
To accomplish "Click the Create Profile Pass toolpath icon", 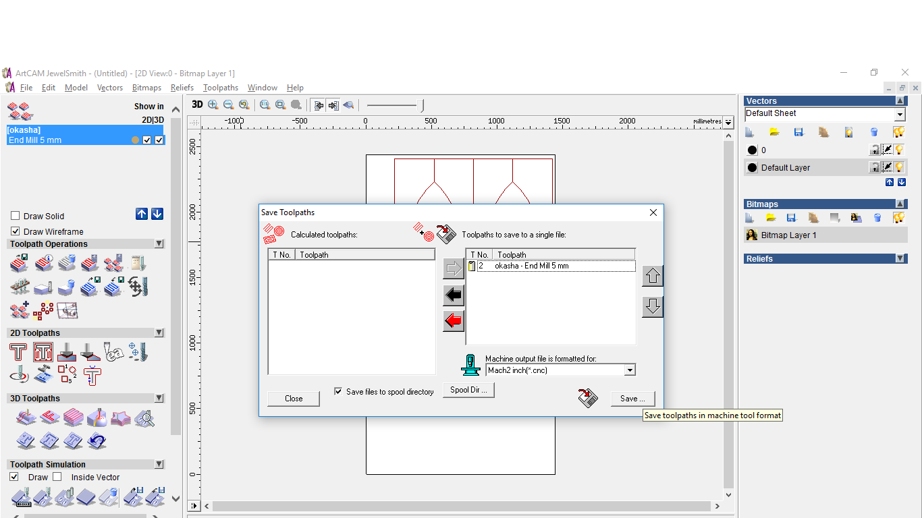I will point(18,352).
